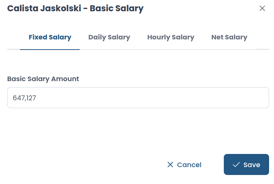
Task: Cancel editing the basic salary
Action: 184,164
